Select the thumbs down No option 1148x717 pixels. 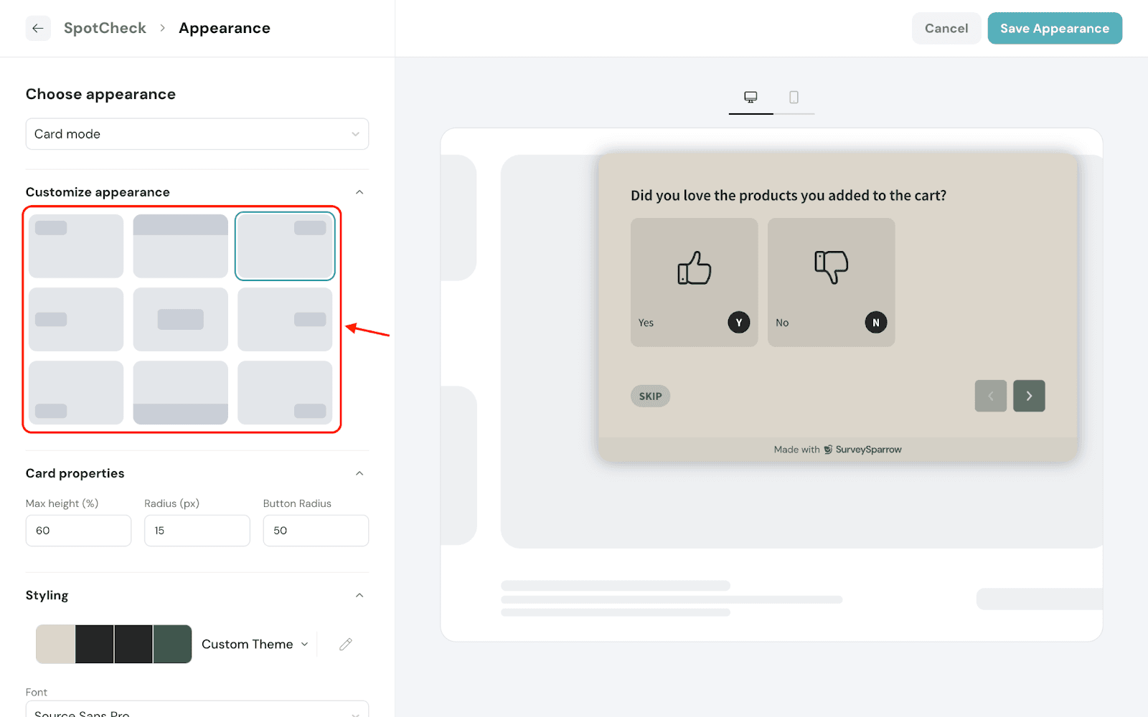tap(831, 282)
